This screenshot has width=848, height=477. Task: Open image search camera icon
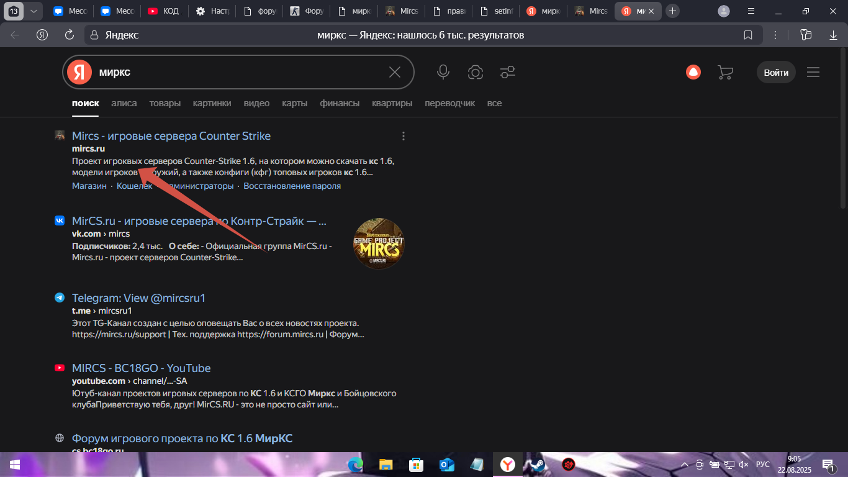(476, 72)
